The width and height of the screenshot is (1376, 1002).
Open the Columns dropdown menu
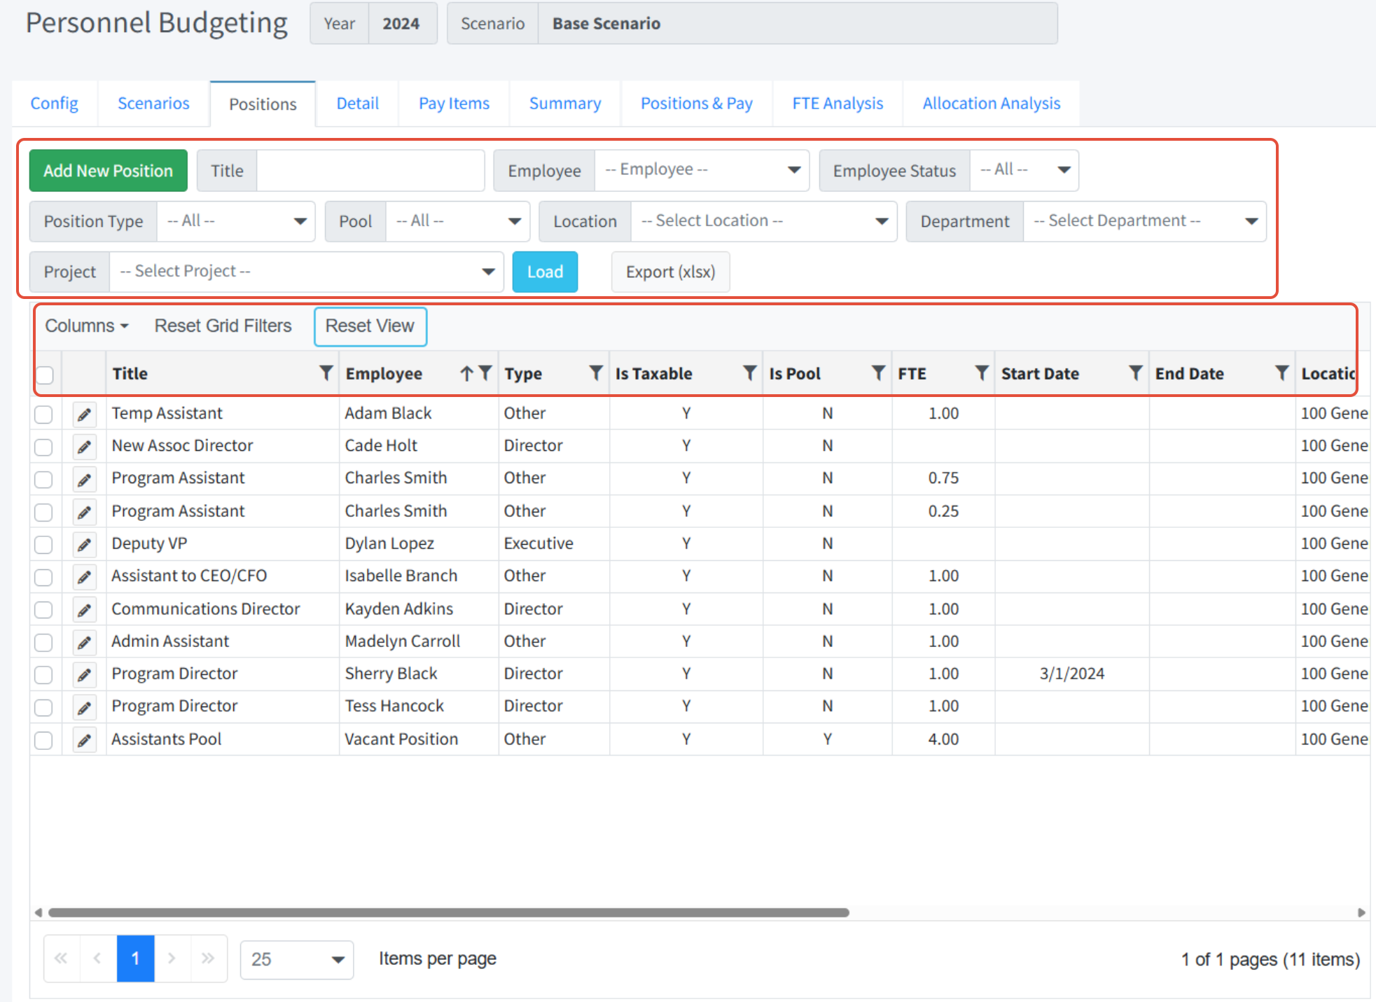pyautogui.click(x=87, y=326)
